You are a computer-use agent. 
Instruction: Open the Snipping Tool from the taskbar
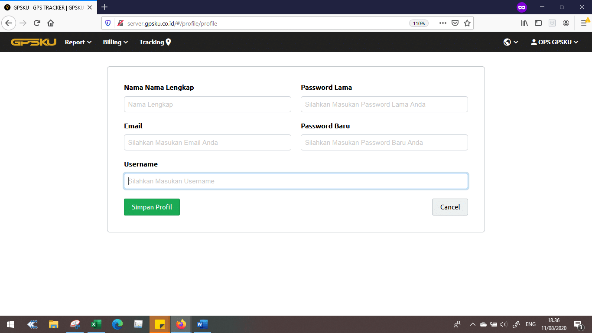(x=75, y=324)
